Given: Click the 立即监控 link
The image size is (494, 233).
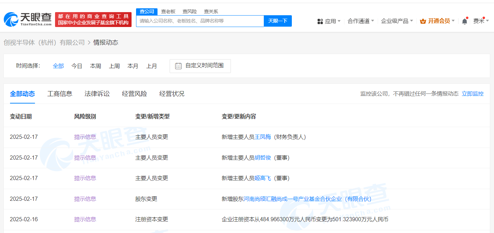Looking at the screenshot, I should click(473, 93).
